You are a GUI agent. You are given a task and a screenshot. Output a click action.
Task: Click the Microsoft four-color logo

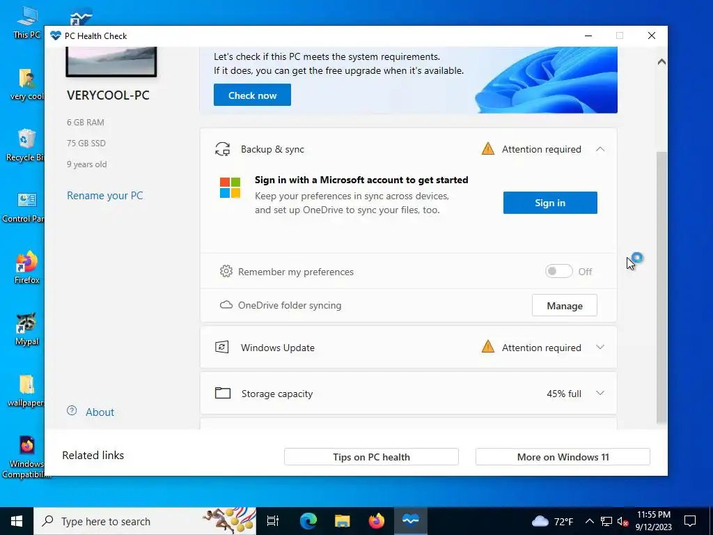pyautogui.click(x=230, y=187)
